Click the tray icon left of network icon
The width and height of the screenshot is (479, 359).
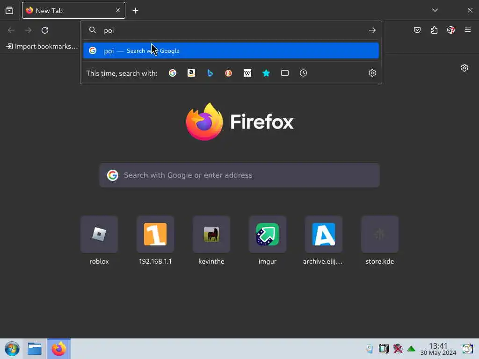[384, 349]
